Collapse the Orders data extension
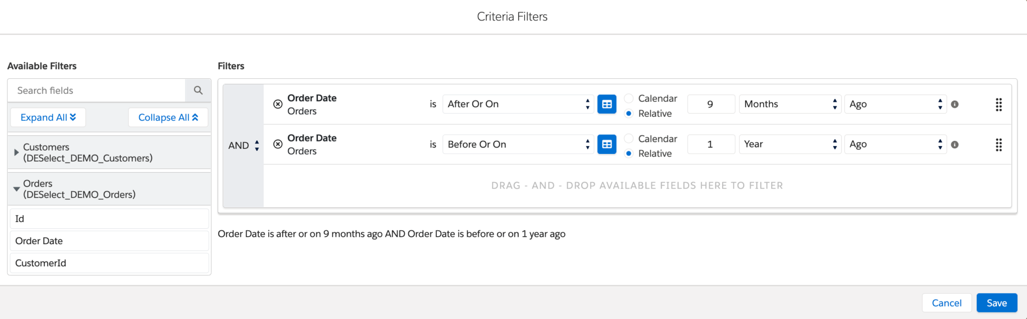The image size is (1027, 319). click(17, 189)
